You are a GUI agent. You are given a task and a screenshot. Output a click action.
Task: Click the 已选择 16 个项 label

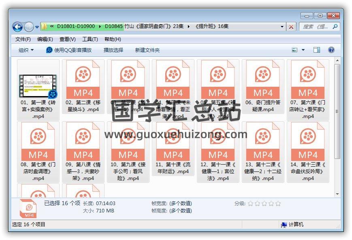(x=62, y=203)
